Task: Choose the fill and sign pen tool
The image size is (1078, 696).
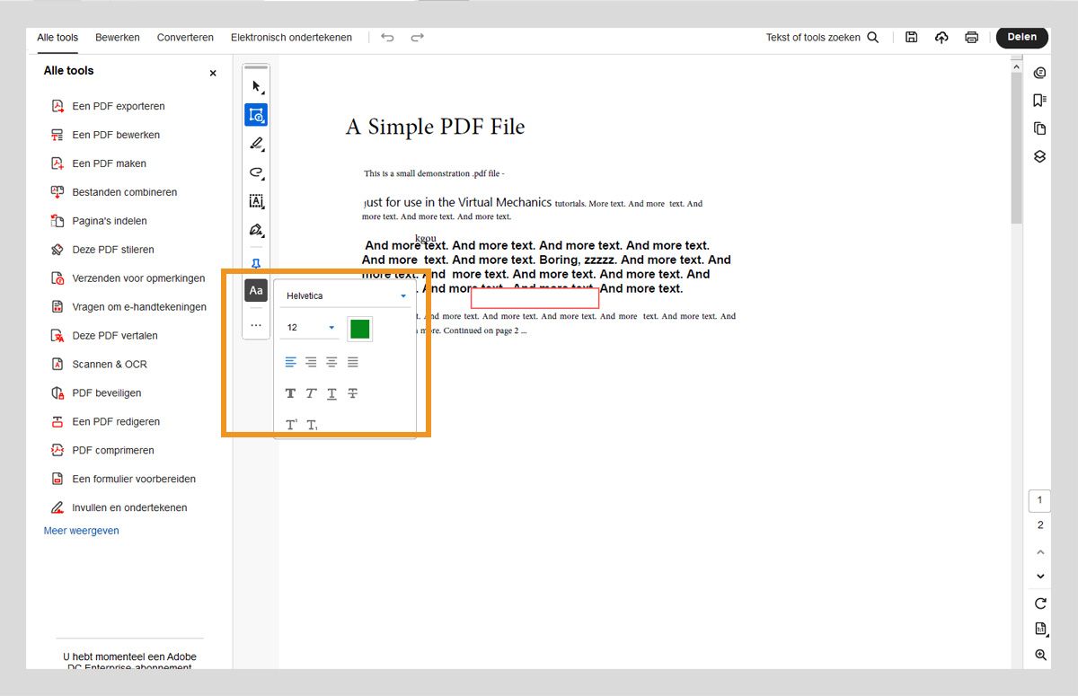Action: [256, 230]
